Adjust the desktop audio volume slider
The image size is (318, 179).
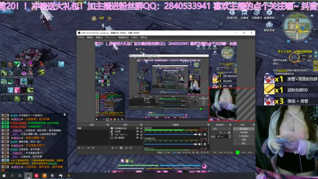(171, 134)
